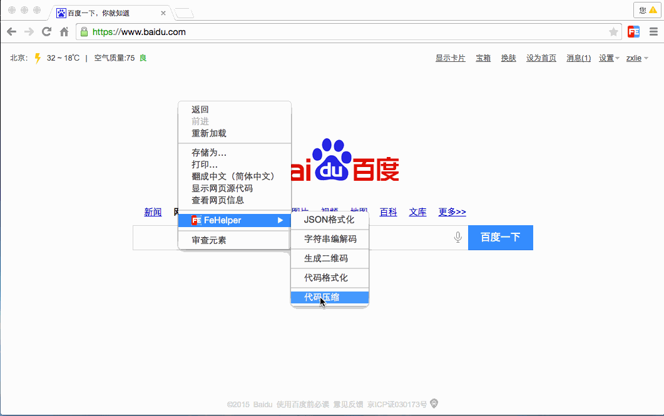Open the 更多>> link
664x416 pixels.
(452, 212)
